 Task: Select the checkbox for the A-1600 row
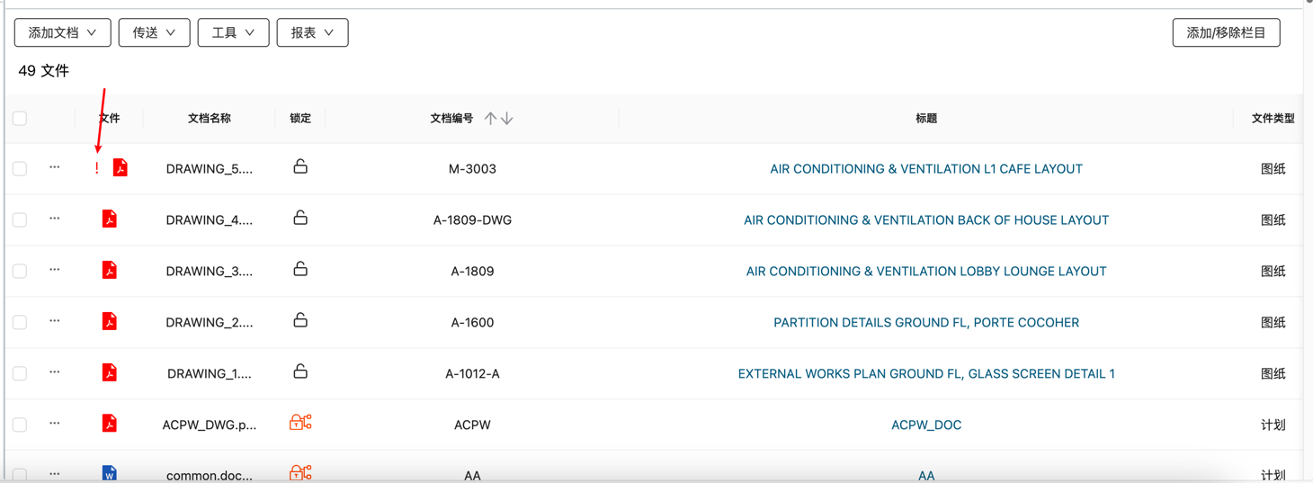[x=20, y=322]
